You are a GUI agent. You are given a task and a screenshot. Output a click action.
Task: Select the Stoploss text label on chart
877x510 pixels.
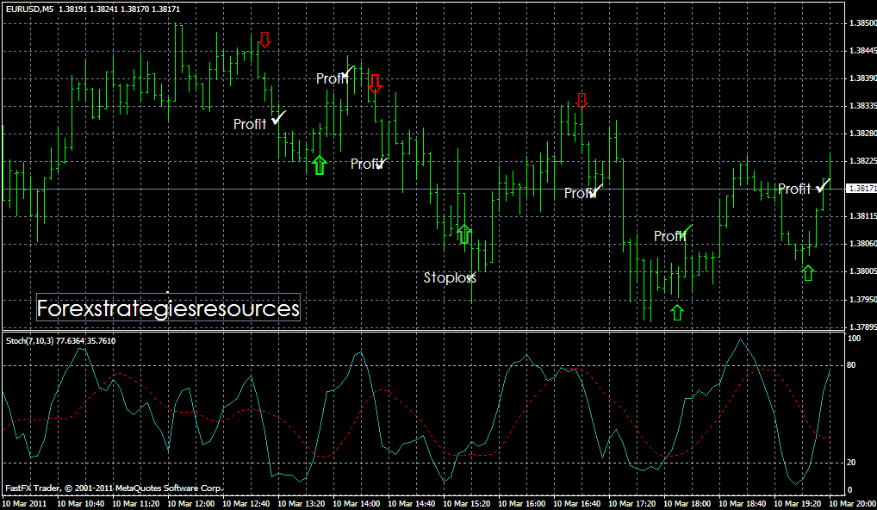click(x=449, y=277)
